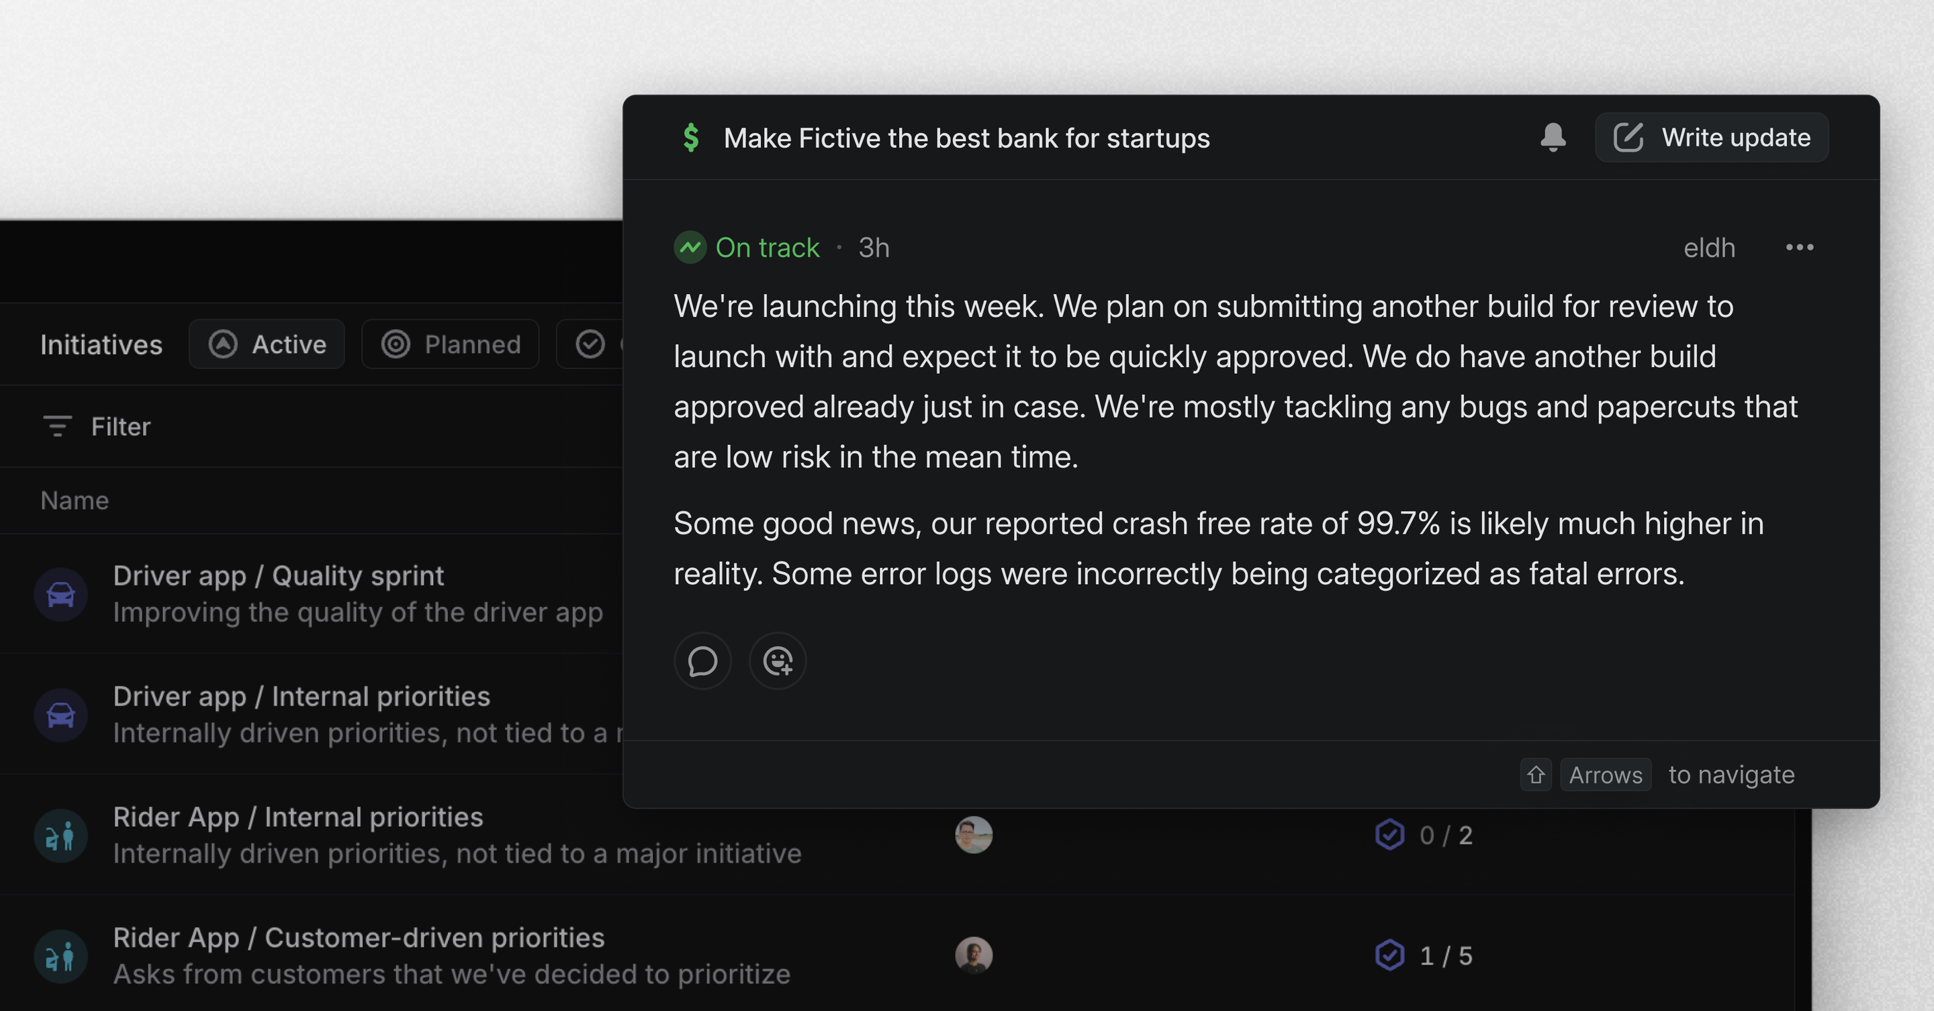Select the Initiatives menu heading
This screenshot has width=1934, height=1011.
click(101, 344)
